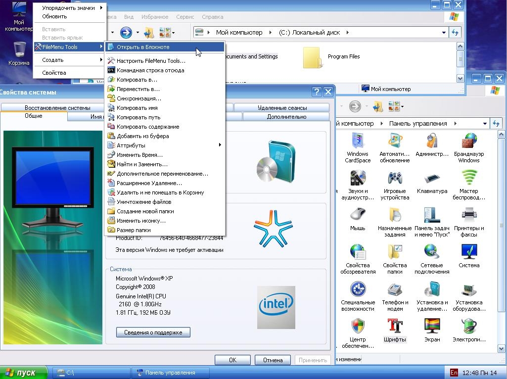The height and width of the screenshot is (379, 507).
Task: Click Сведения о поддержке button
Action: (153, 332)
